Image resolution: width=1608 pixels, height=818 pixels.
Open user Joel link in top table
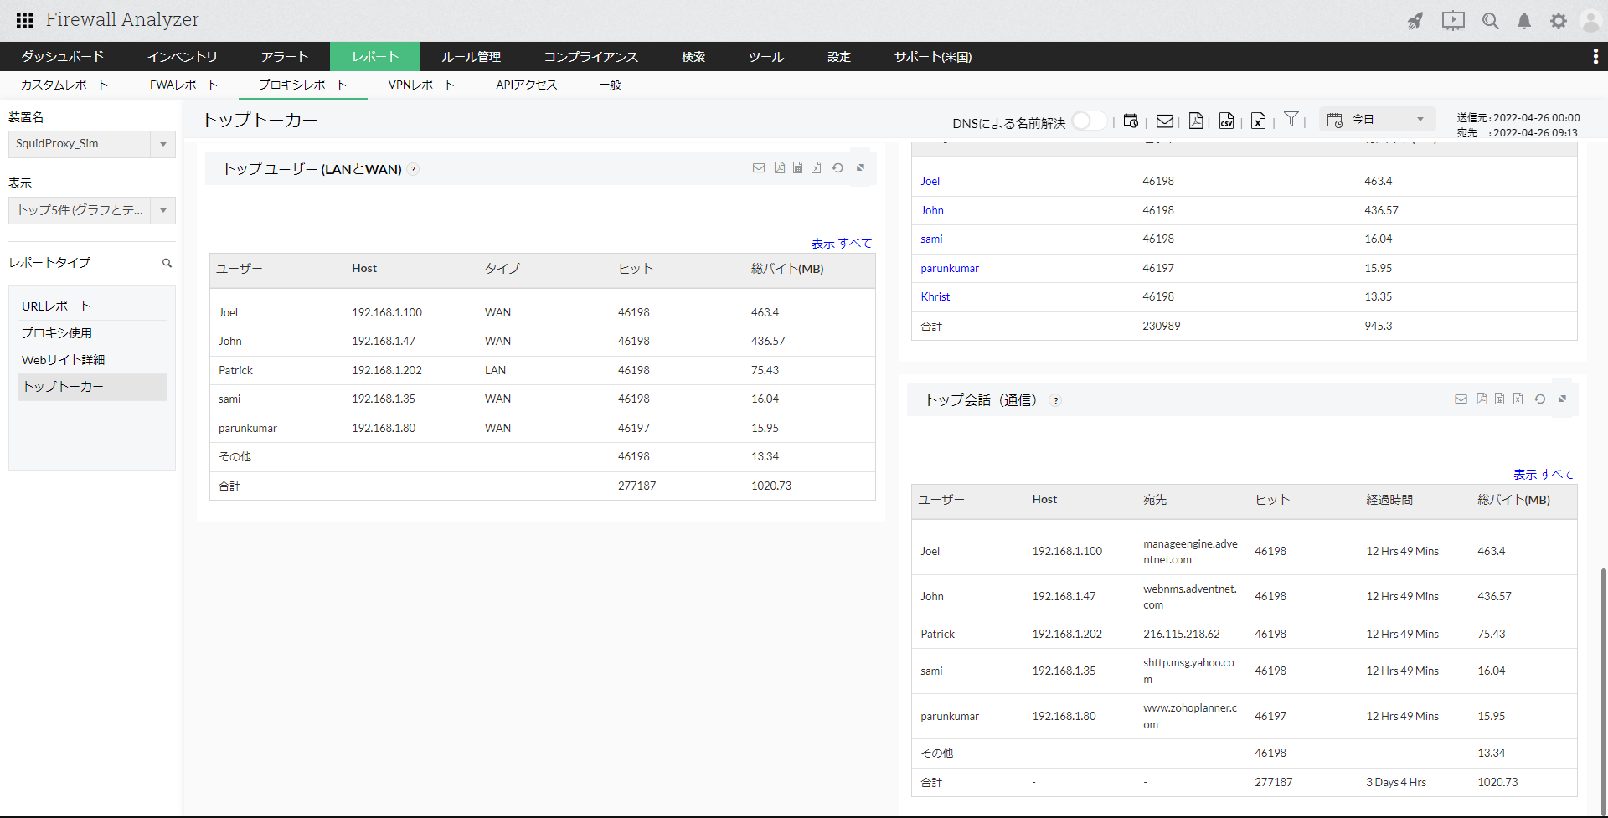pos(930,181)
